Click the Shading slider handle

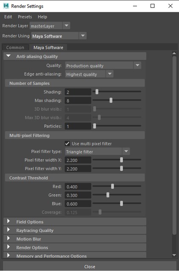[x=97, y=92]
